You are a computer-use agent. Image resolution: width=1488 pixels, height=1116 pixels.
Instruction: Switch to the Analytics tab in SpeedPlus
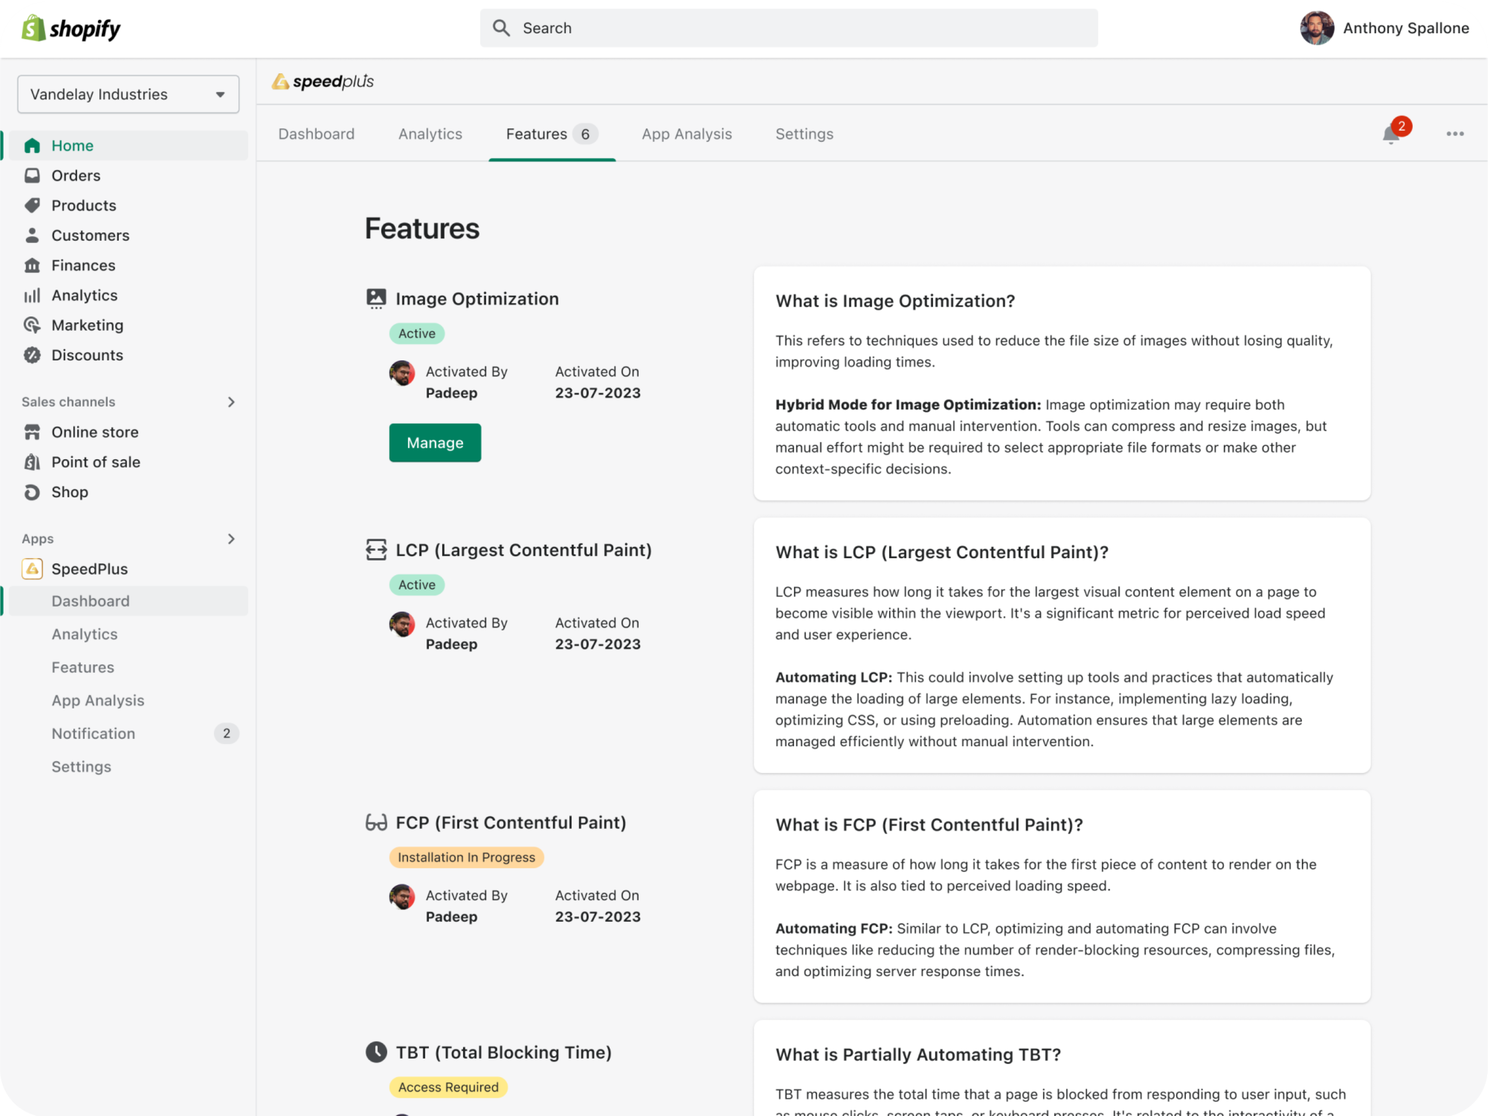pos(430,134)
